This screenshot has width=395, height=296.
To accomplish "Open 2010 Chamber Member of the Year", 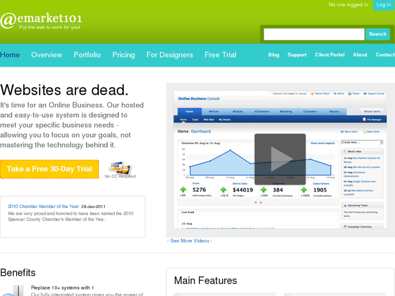I will point(43,206).
